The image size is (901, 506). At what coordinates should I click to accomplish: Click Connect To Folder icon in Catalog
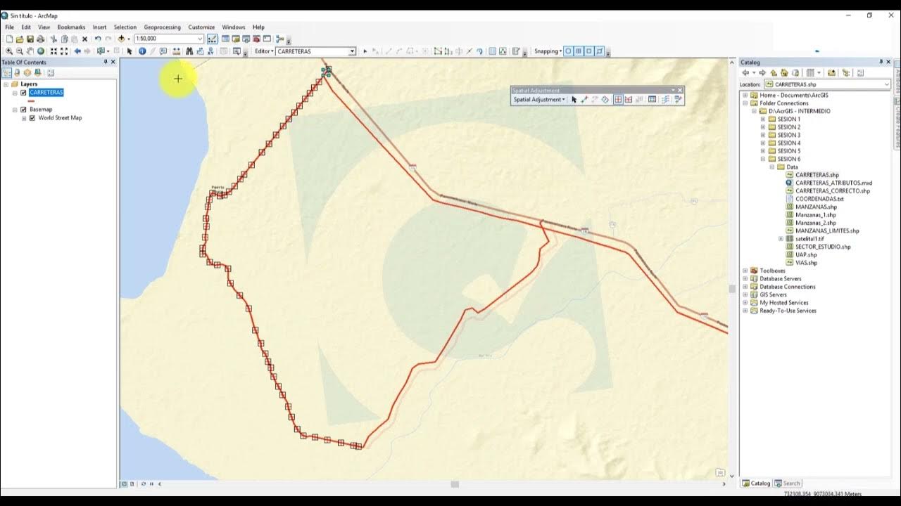831,72
